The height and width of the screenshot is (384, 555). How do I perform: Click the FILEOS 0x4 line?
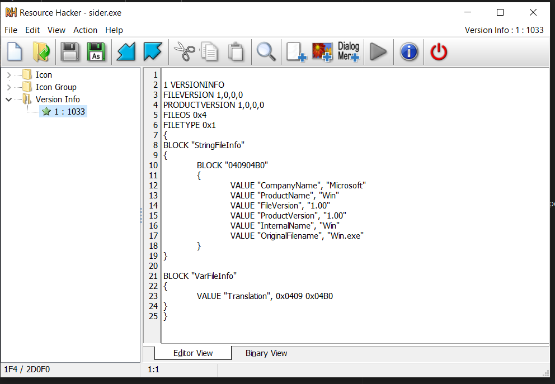(185, 115)
